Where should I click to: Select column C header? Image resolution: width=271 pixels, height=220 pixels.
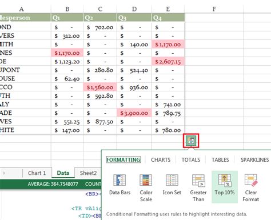click(100, 9)
